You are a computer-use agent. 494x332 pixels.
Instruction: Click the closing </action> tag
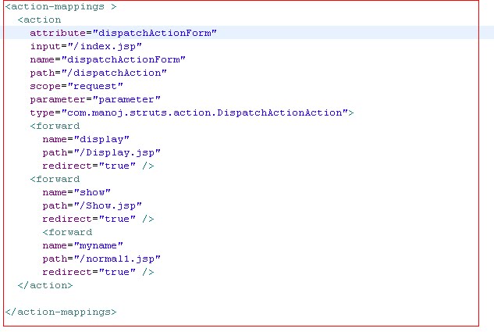tap(45, 285)
